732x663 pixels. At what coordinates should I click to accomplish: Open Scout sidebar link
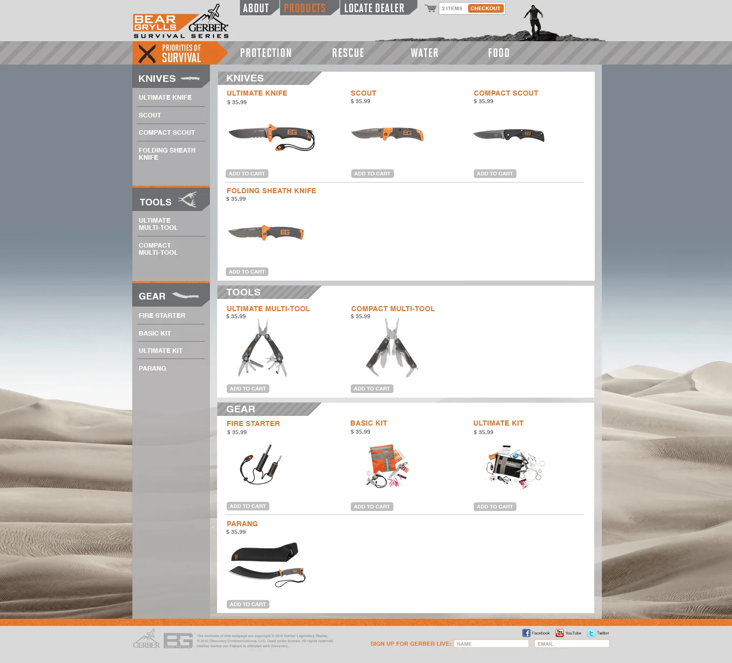click(150, 115)
